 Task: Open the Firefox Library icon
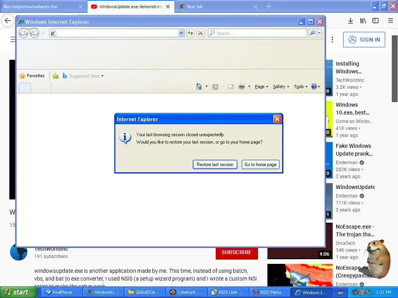click(x=363, y=21)
